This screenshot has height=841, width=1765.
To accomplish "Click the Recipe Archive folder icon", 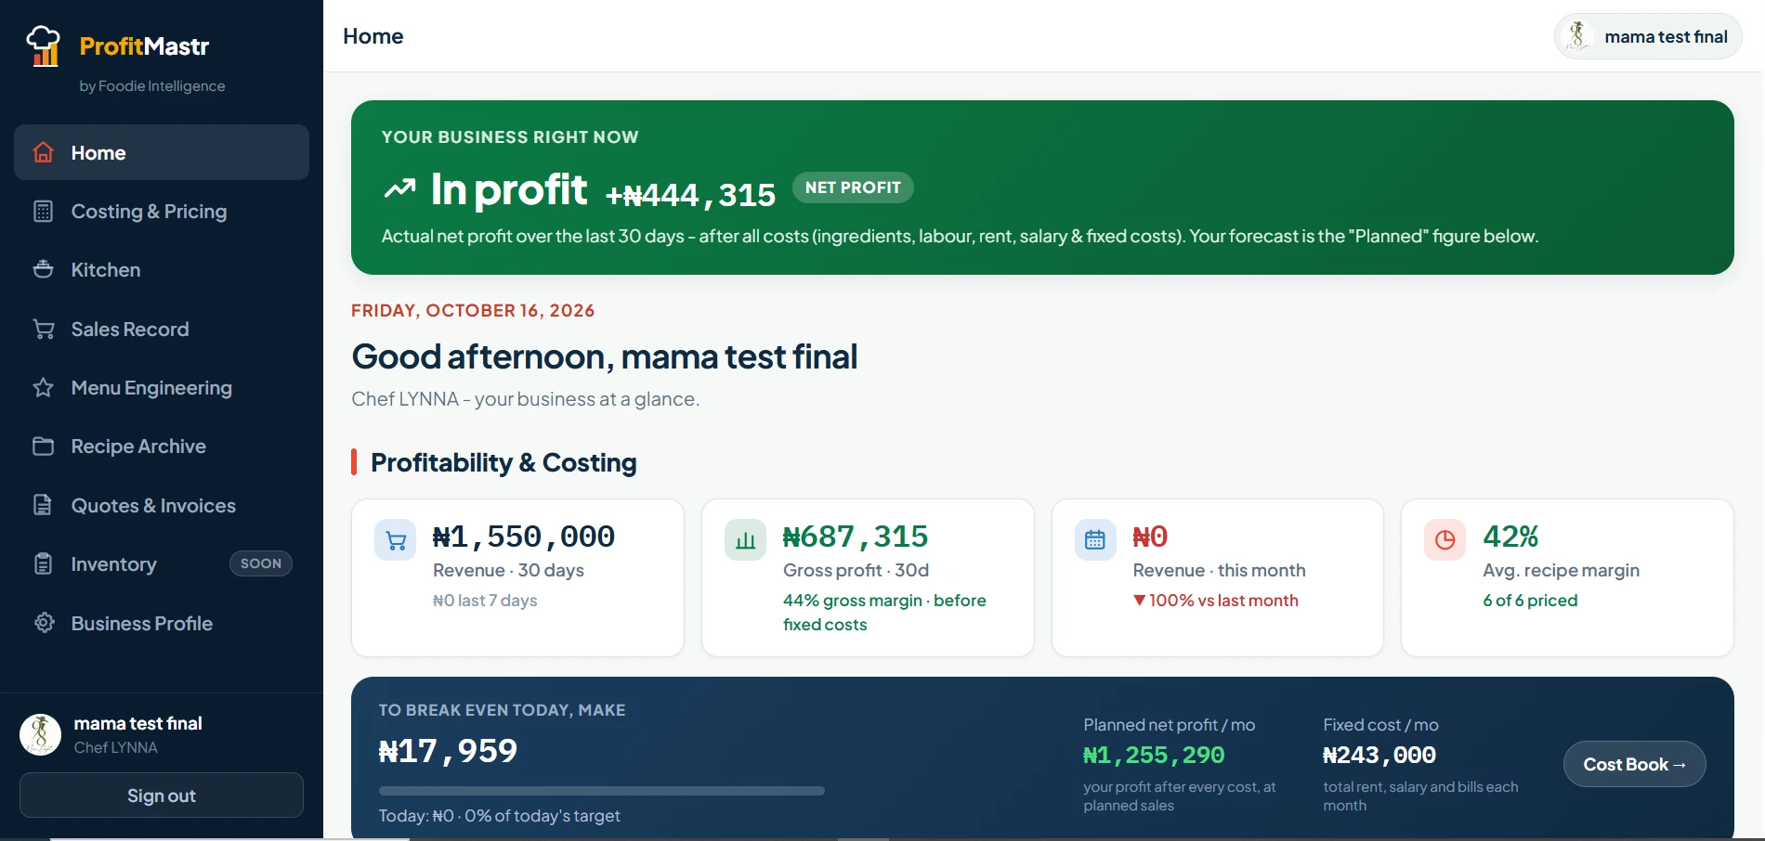I will pos(44,446).
